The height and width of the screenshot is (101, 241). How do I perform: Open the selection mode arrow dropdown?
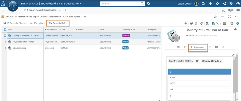pos(219,23)
